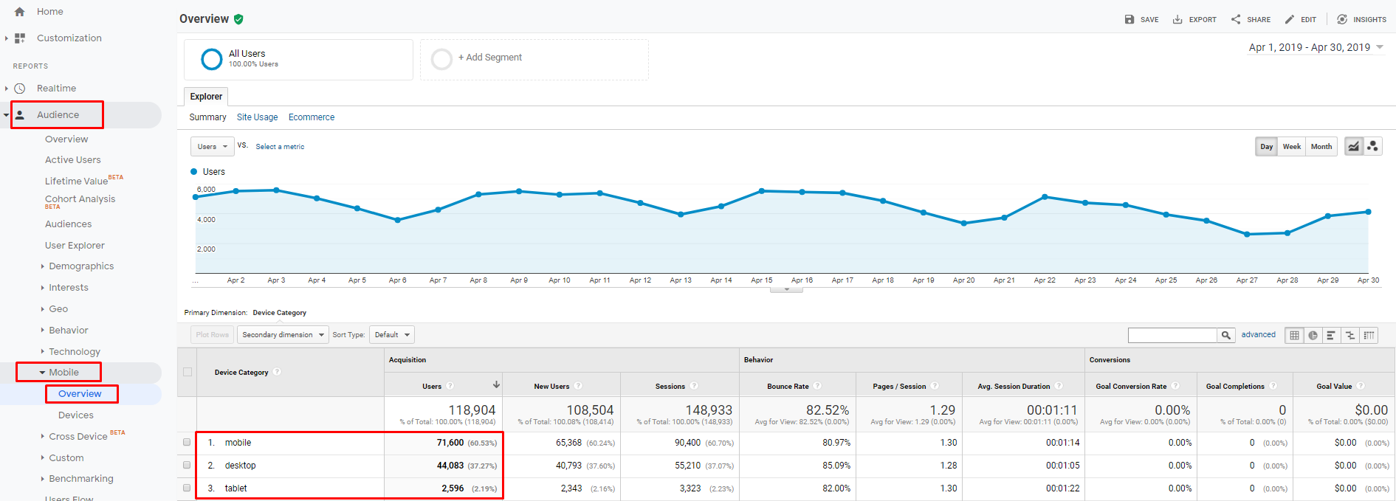Click the Users legend blue dot
The width and height of the screenshot is (1396, 501).
coord(194,172)
